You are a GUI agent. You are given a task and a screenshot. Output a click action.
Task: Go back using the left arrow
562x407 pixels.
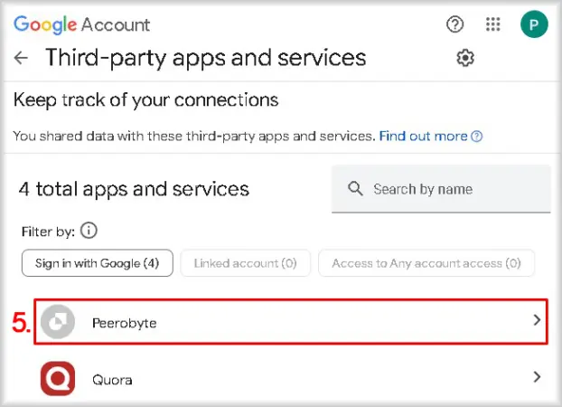pos(21,57)
